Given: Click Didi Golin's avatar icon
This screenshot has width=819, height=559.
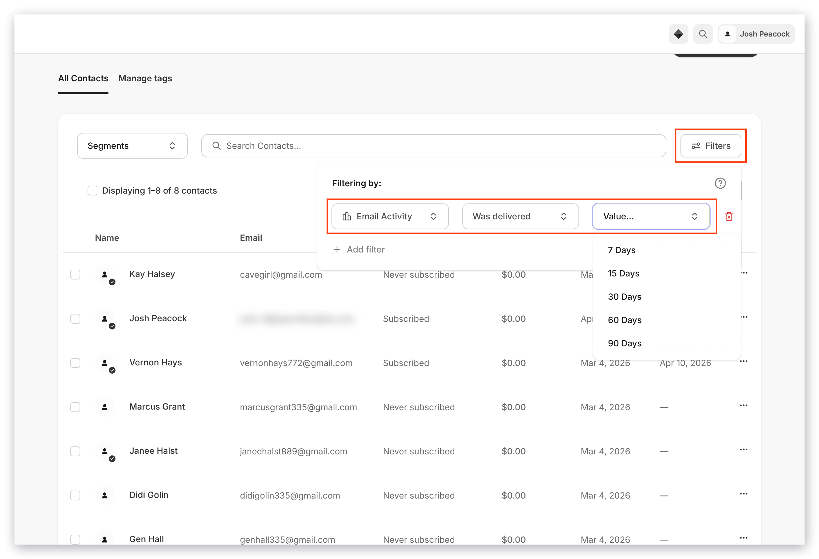Looking at the screenshot, I should click(105, 495).
